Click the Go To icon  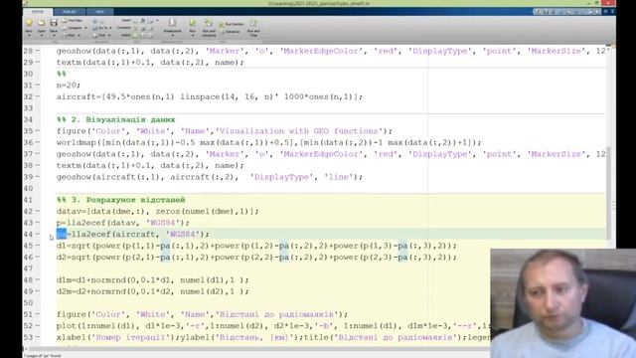tap(95, 28)
